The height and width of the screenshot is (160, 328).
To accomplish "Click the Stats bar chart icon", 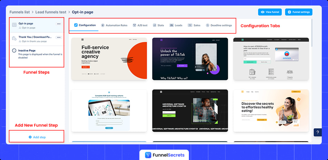I will (155, 25).
